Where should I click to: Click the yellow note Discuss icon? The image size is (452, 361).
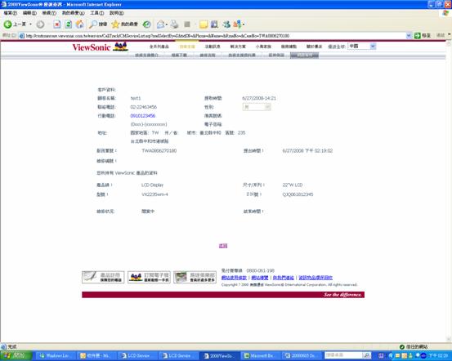point(204,25)
